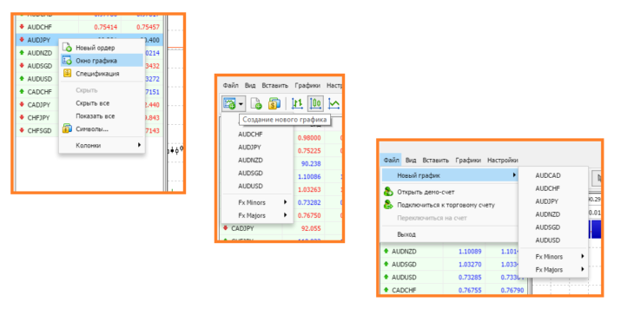Open the Настройки menu
634x322 pixels.
[x=502, y=160]
